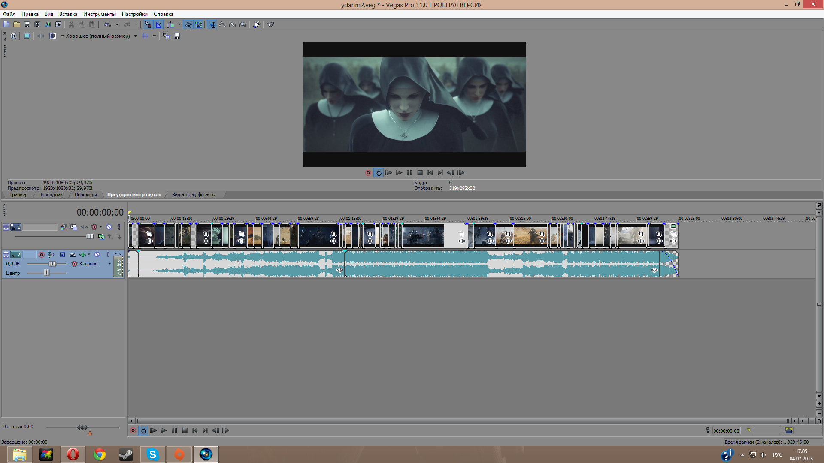Click the Cut scissors toolbar icon

(x=71, y=24)
